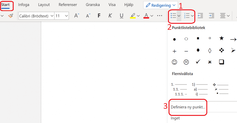Open the Referenser tab
Viewport: 237px width, 123px height.
click(68, 5)
